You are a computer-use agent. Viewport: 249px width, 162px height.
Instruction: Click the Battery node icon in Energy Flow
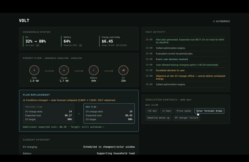coord(94,70)
